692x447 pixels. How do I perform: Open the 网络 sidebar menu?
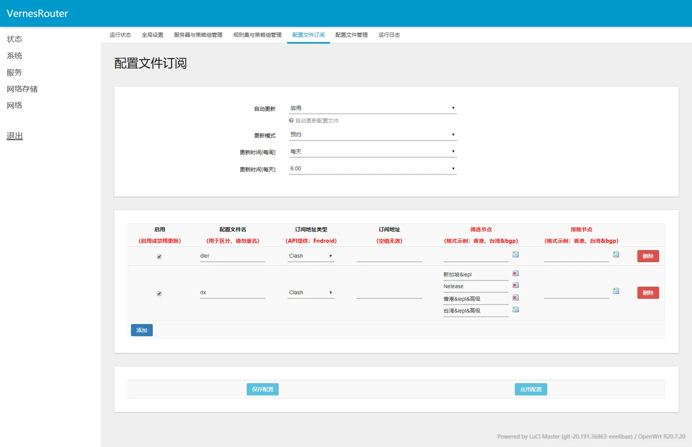[x=14, y=105]
